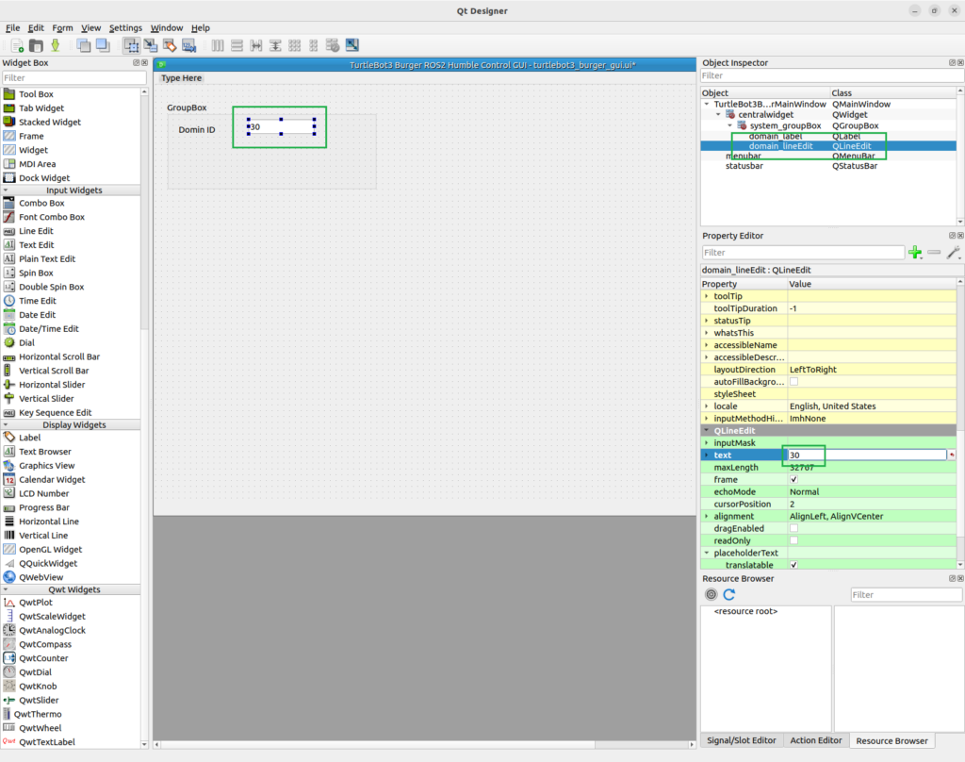965x762 pixels.
Task: Click the Lay Out in Form Layout icon
Action: 314,45
